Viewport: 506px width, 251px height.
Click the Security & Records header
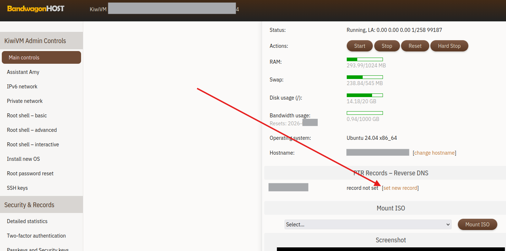(41, 205)
